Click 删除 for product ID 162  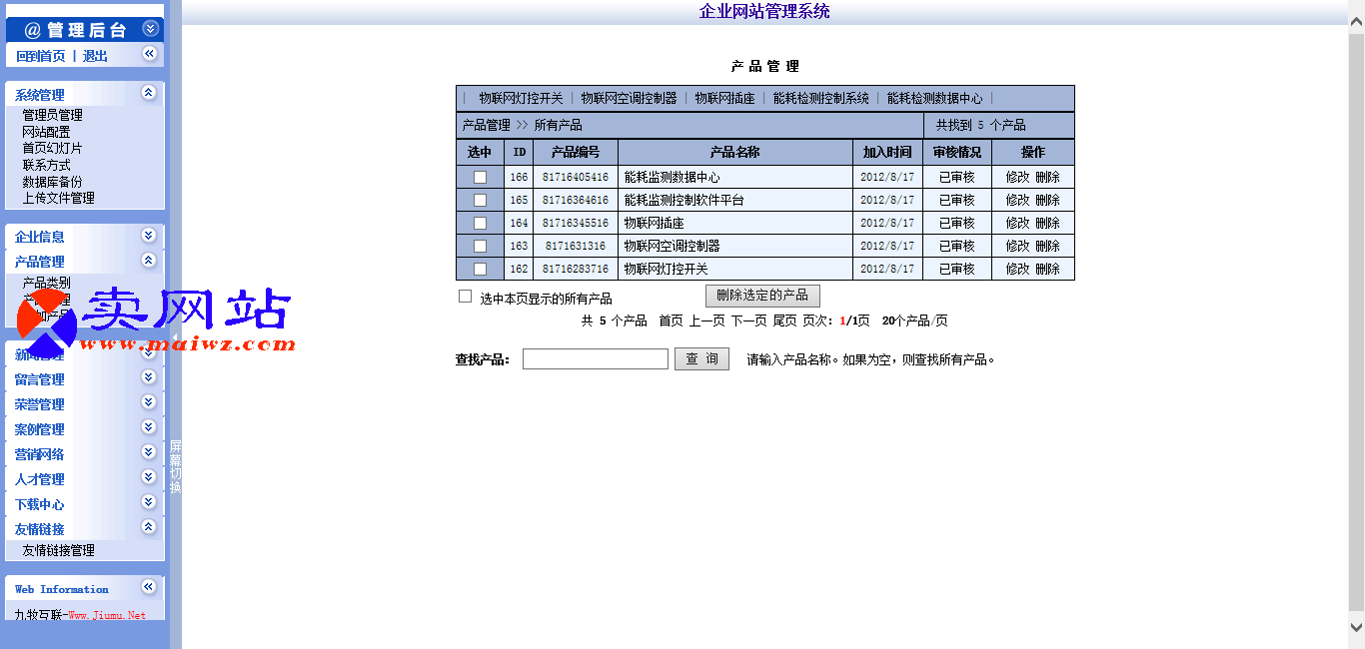1047,270
